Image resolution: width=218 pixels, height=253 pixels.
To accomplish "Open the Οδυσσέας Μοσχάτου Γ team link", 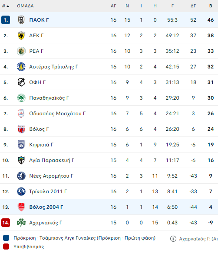I will pos(57,114).
